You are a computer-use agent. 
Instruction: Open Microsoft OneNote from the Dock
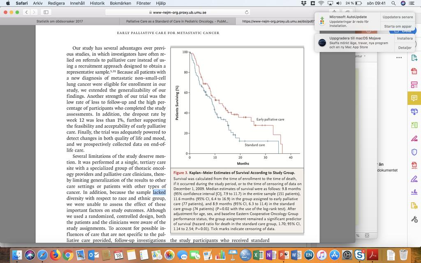[x=271, y=255]
